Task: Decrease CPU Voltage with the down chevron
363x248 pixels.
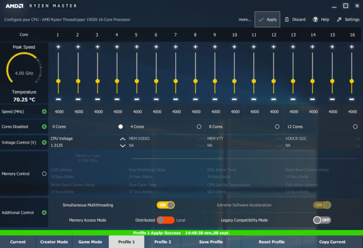Action: pos(123,145)
